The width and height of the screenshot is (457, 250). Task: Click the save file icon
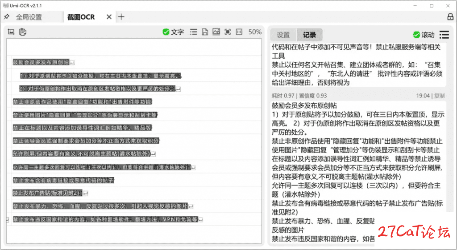(205, 32)
